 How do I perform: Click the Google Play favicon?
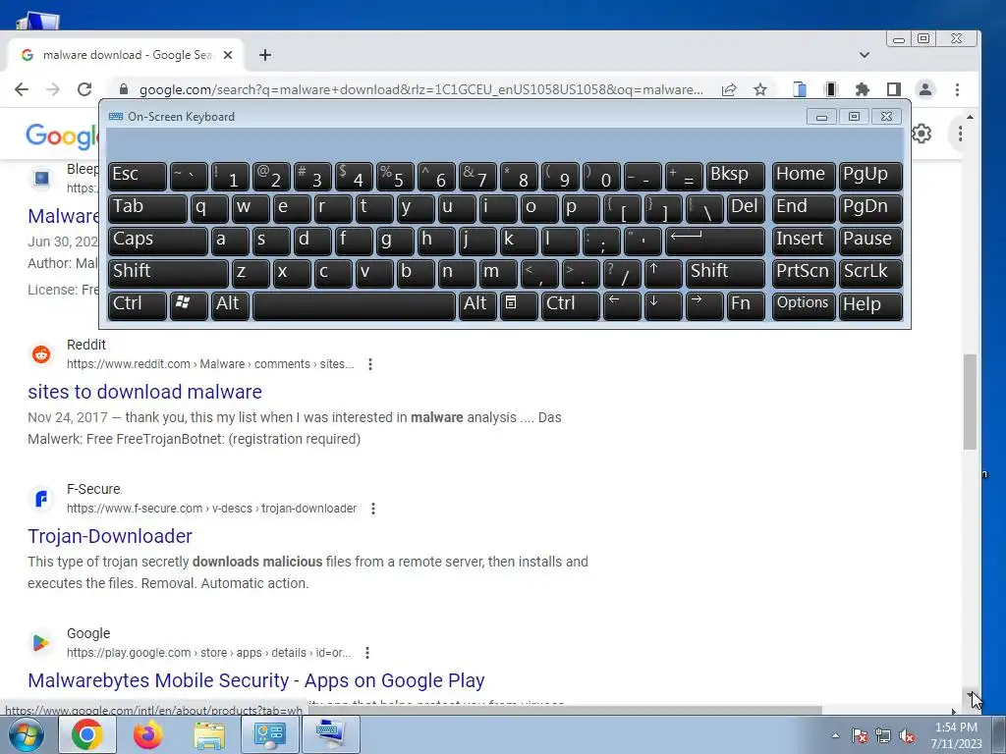pos(41,642)
